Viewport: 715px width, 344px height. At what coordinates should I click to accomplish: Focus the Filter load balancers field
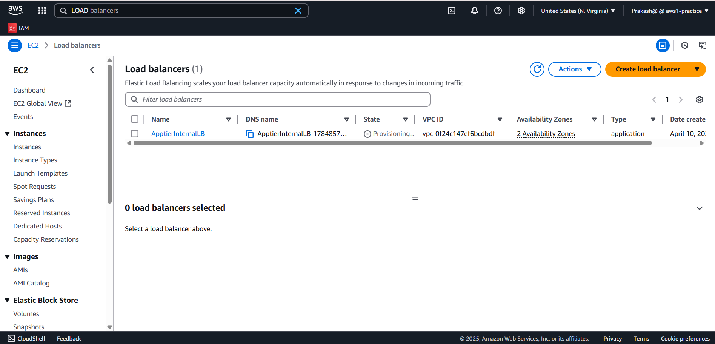tap(277, 99)
